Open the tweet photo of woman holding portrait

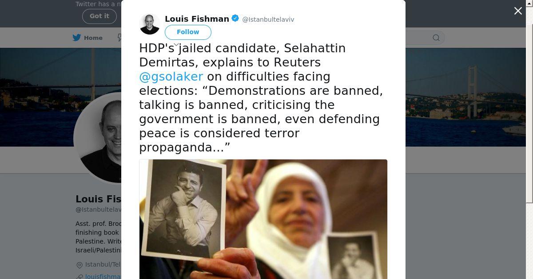[263, 219]
